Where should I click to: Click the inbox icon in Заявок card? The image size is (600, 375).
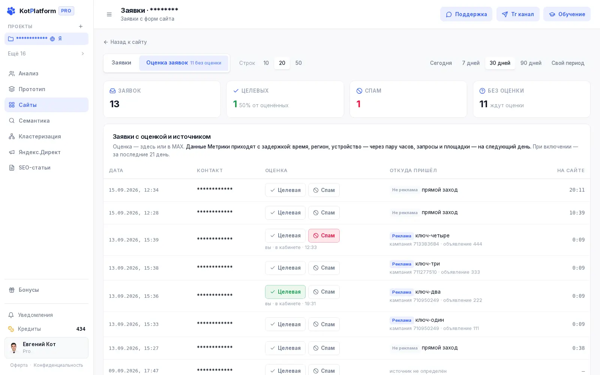click(112, 91)
